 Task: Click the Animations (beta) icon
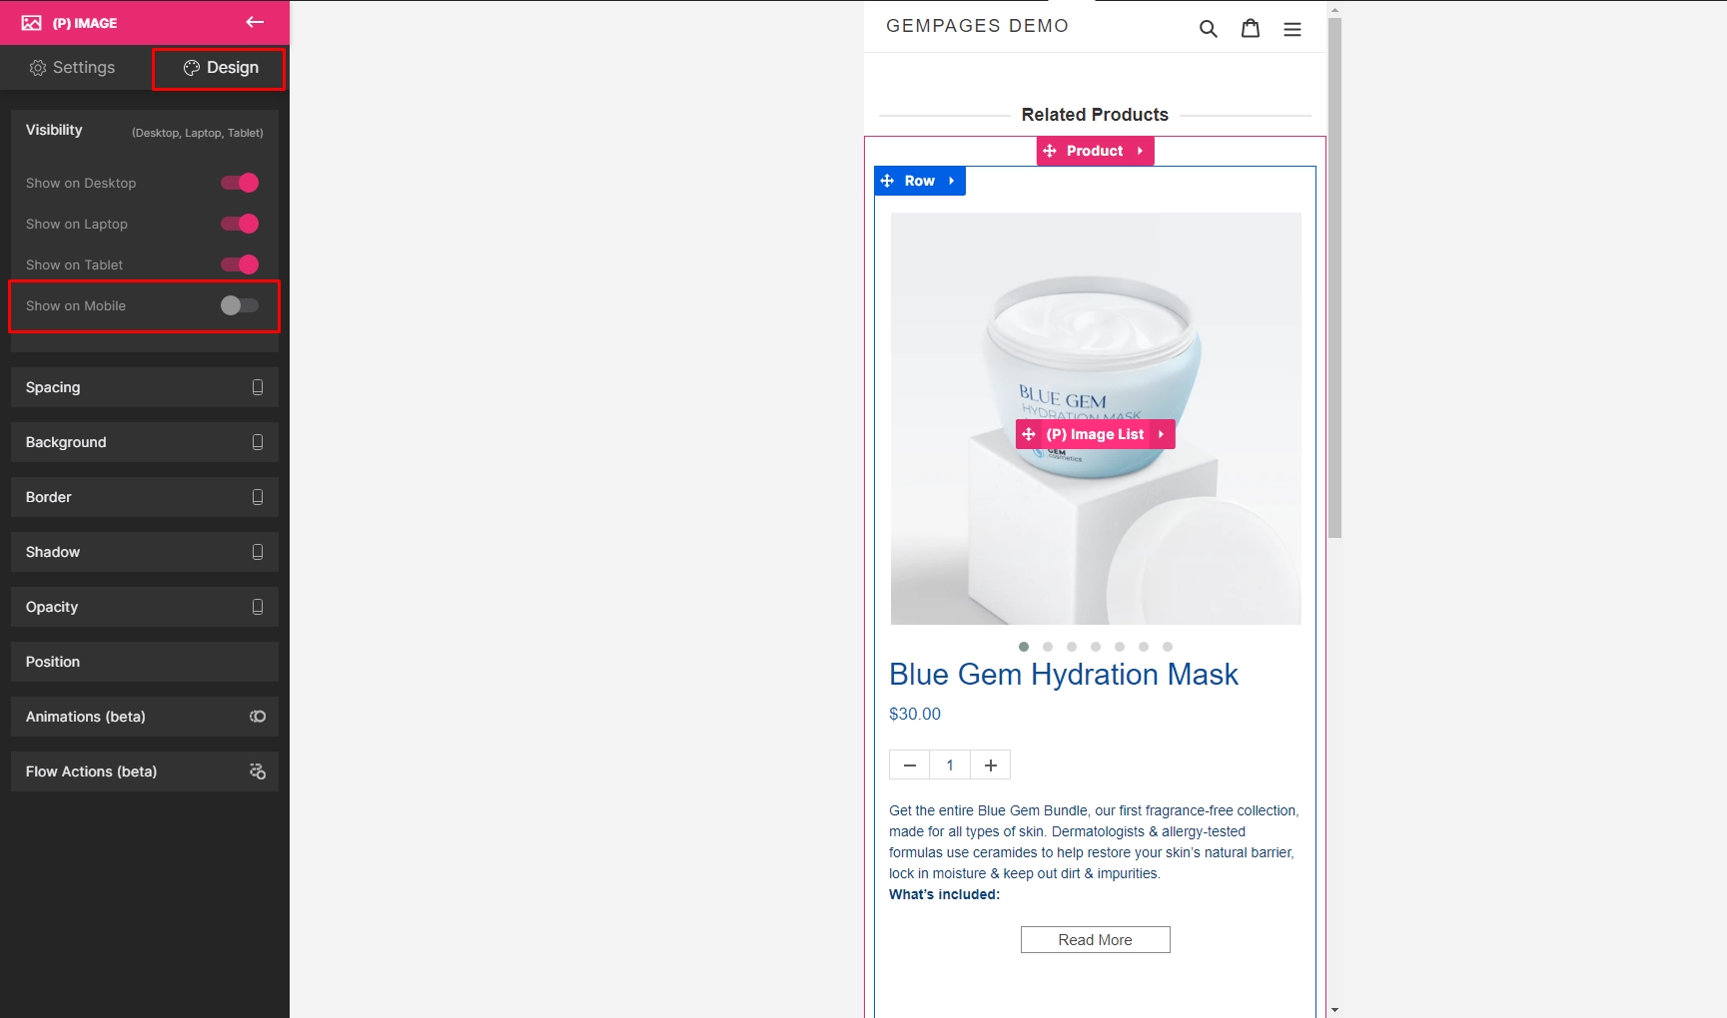258,717
